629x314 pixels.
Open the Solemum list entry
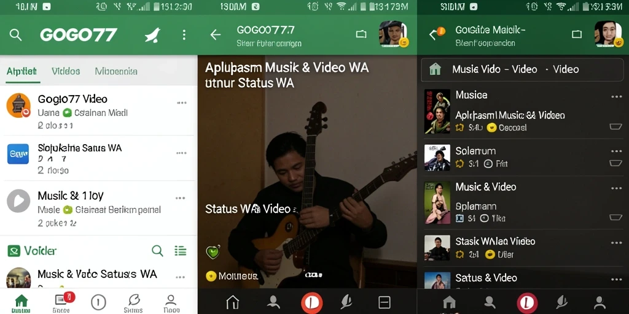point(523,158)
